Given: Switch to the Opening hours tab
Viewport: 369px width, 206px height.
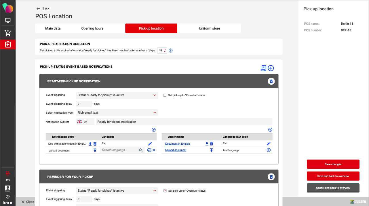Looking at the screenshot, I should click(92, 28).
